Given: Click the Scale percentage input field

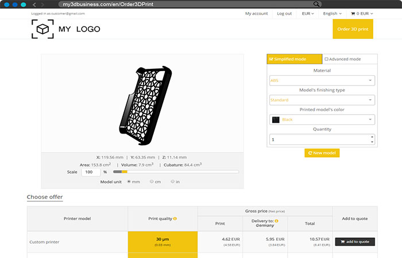Looking at the screenshot, I should click(x=91, y=172).
